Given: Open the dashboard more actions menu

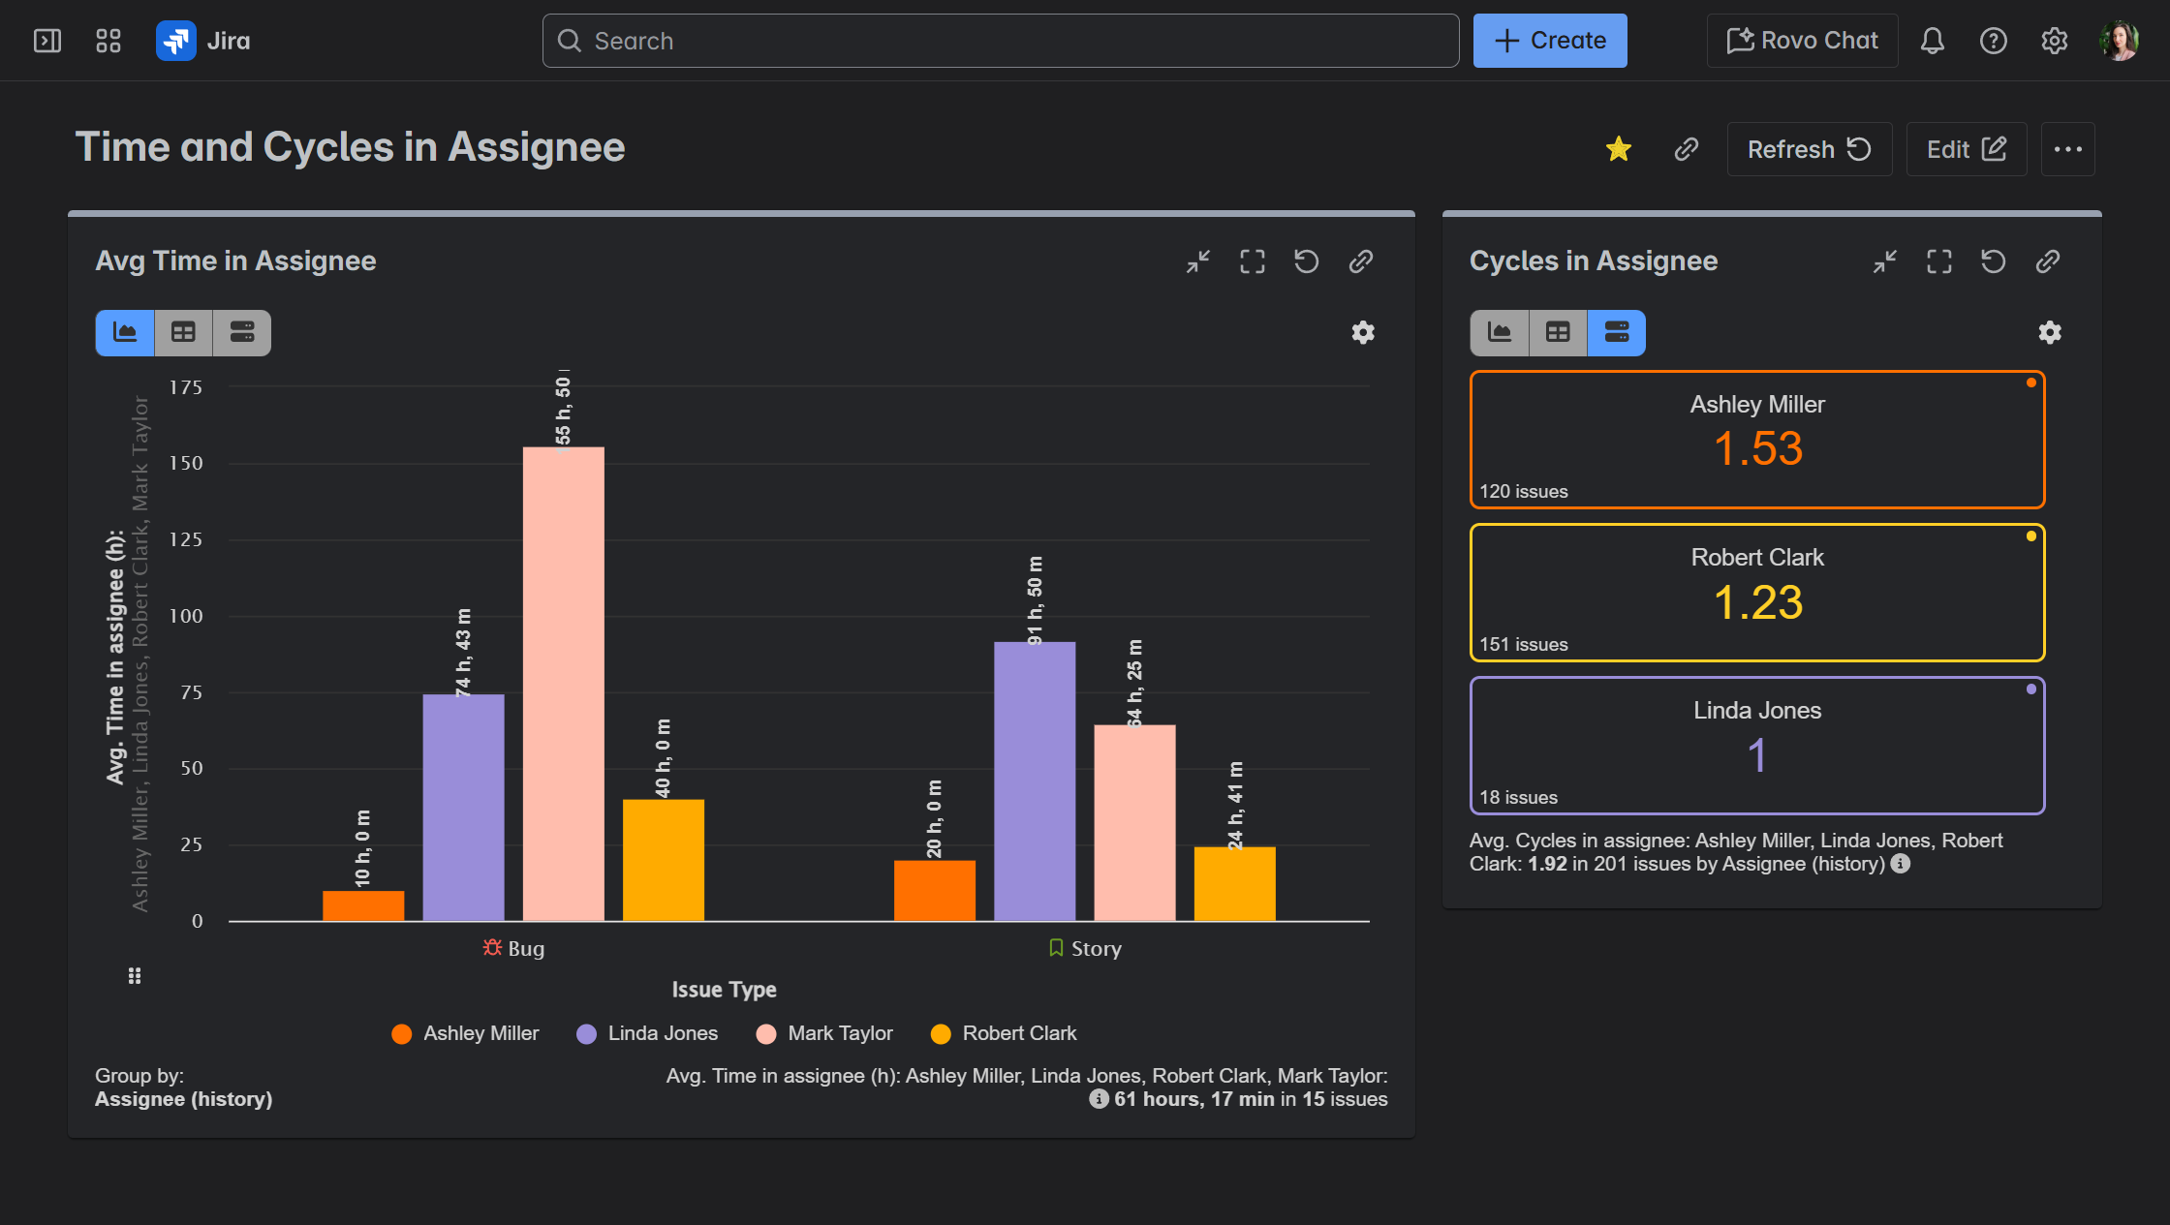Looking at the screenshot, I should pyautogui.click(x=2068, y=149).
